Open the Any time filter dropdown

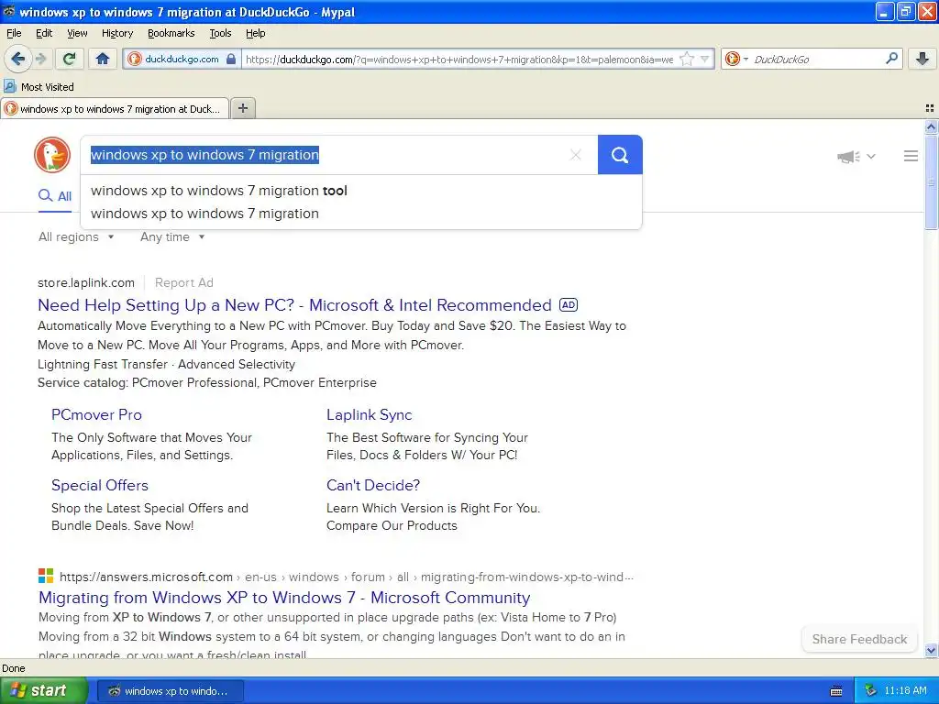[172, 237]
